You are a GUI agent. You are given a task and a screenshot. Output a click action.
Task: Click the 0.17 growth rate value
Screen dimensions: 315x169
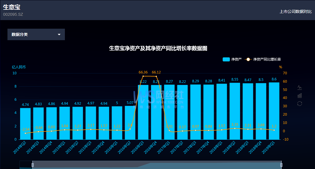182,127
